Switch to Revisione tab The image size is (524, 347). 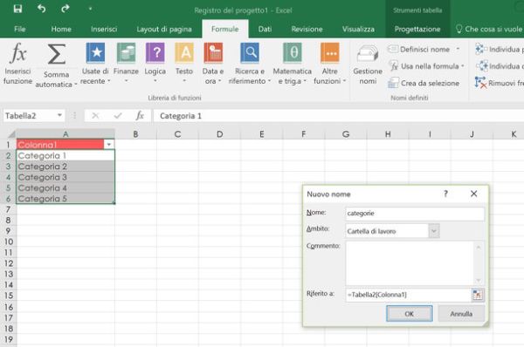click(307, 29)
